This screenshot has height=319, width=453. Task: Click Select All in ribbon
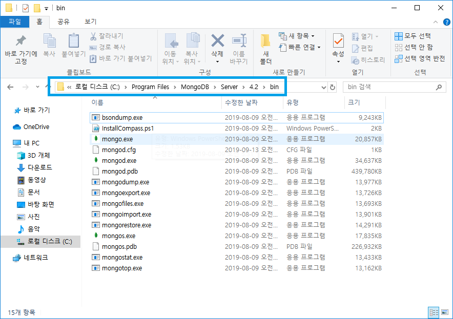click(413, 36)
